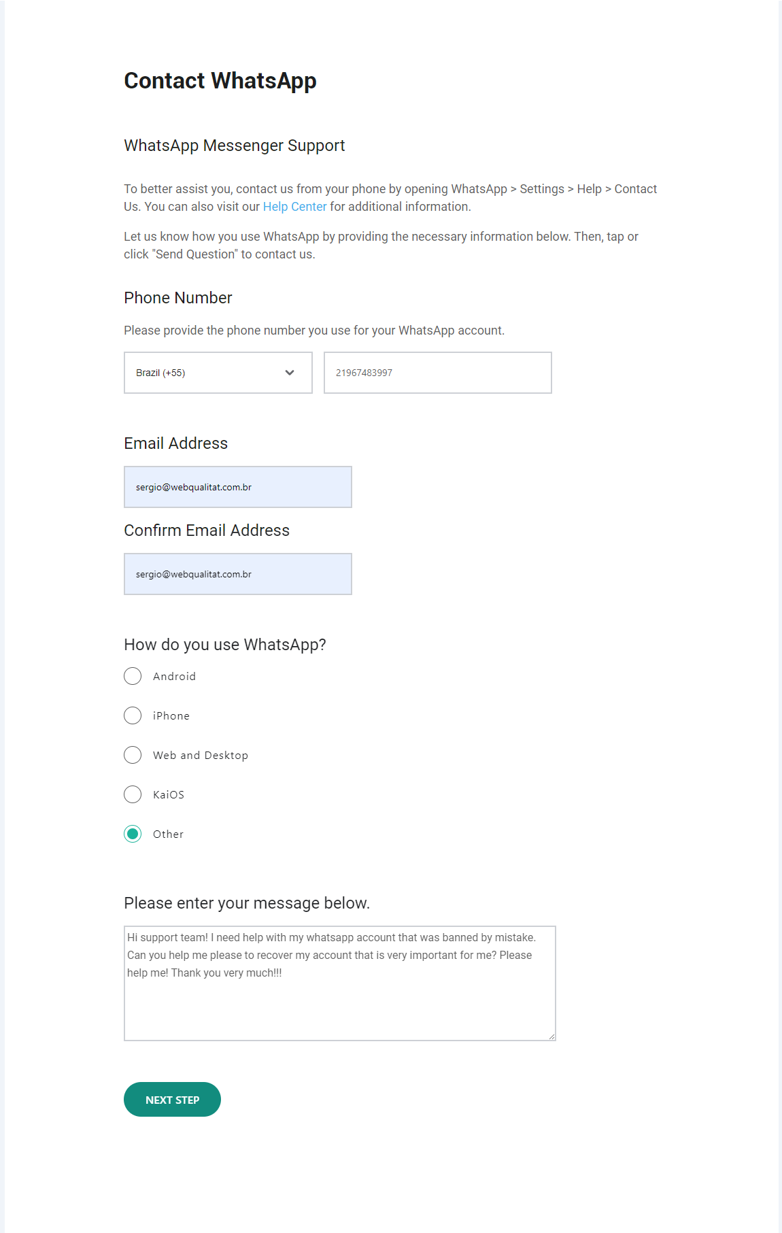This screenshot has width=782, height=1233.
Task: Click the chevron arrow in country selector
Action: pos(290,373)
